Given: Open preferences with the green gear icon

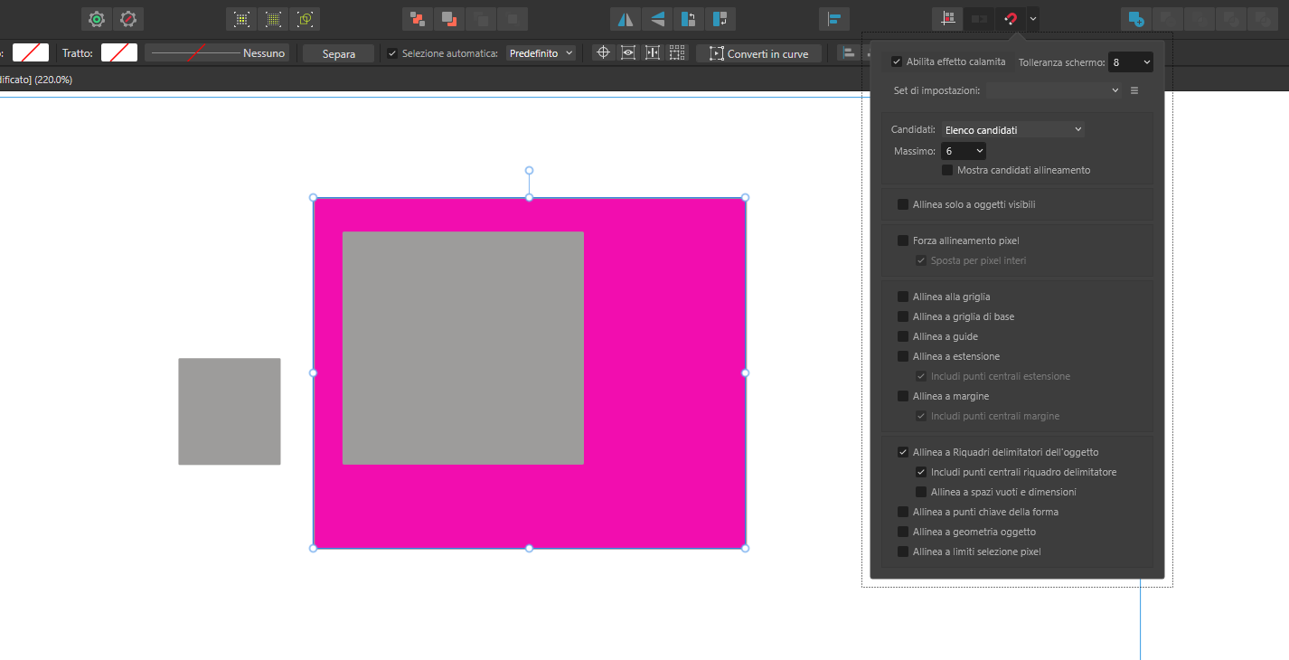Looking at the screenshot, I should tap(97, 19).
